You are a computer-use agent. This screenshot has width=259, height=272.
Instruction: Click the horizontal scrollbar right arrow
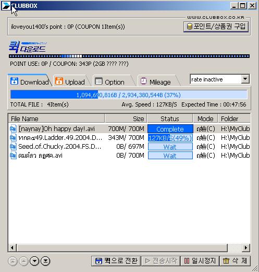click(x=245, y=247)
